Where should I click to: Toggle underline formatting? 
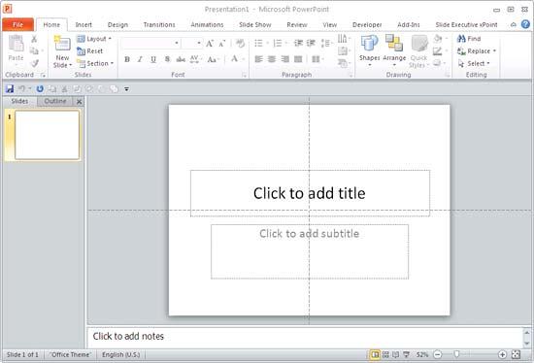pos(153,59)
